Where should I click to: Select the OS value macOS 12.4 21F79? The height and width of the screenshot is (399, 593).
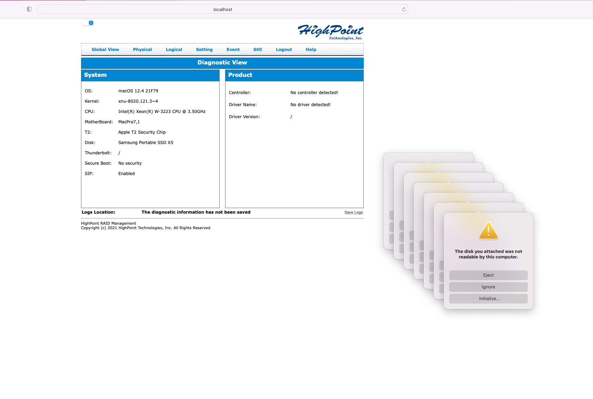pyautogui.click(x=138, y=91)
